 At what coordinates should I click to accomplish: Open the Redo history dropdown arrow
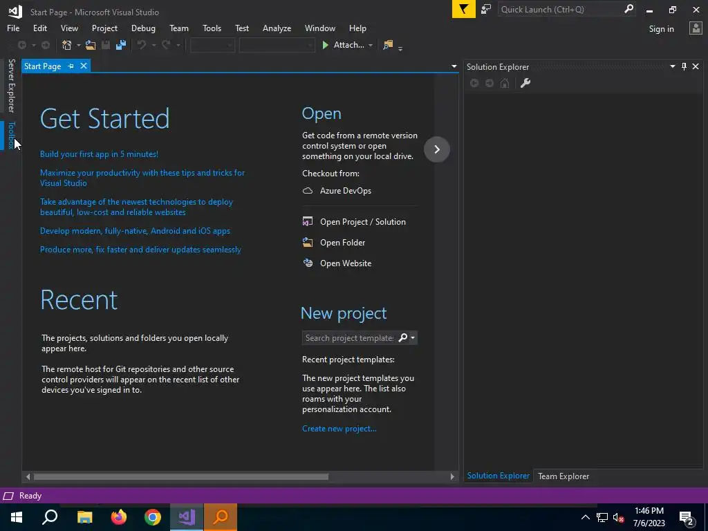coord(178,45)
